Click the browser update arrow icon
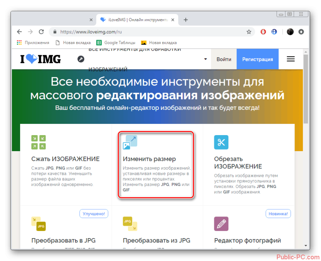321x261 pixels. click(301, 32)
